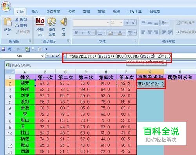This screenshot has width=196, height=155.
Task: Click the Cut (剪切) scissors button
Action: (21, 20)
